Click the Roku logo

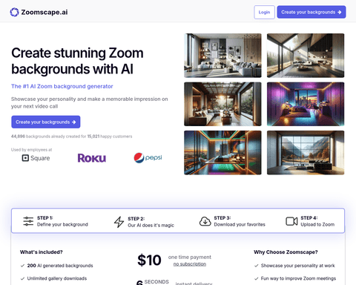(92, 158)
